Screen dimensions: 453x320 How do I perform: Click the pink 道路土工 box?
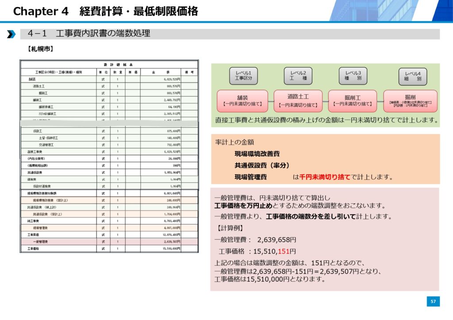tap(298, 100)
